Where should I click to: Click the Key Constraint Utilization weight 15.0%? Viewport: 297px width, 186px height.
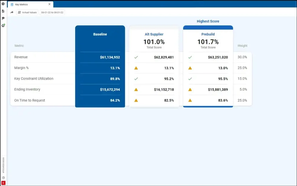242,79
